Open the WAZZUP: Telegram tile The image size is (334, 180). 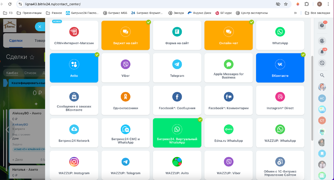[x=126, y=165]
